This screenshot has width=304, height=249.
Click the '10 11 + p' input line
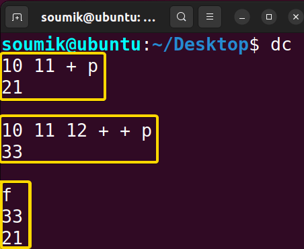[50, 66]
